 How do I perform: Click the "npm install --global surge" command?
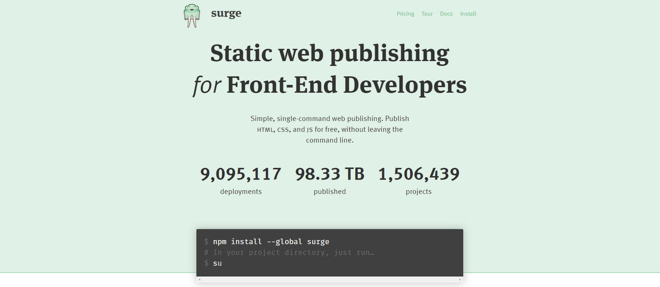tap(271, 241)
